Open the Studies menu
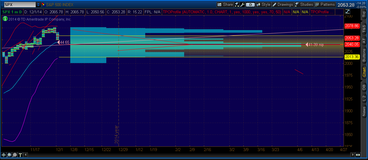 pyautogui.click(x=304, y=5)
